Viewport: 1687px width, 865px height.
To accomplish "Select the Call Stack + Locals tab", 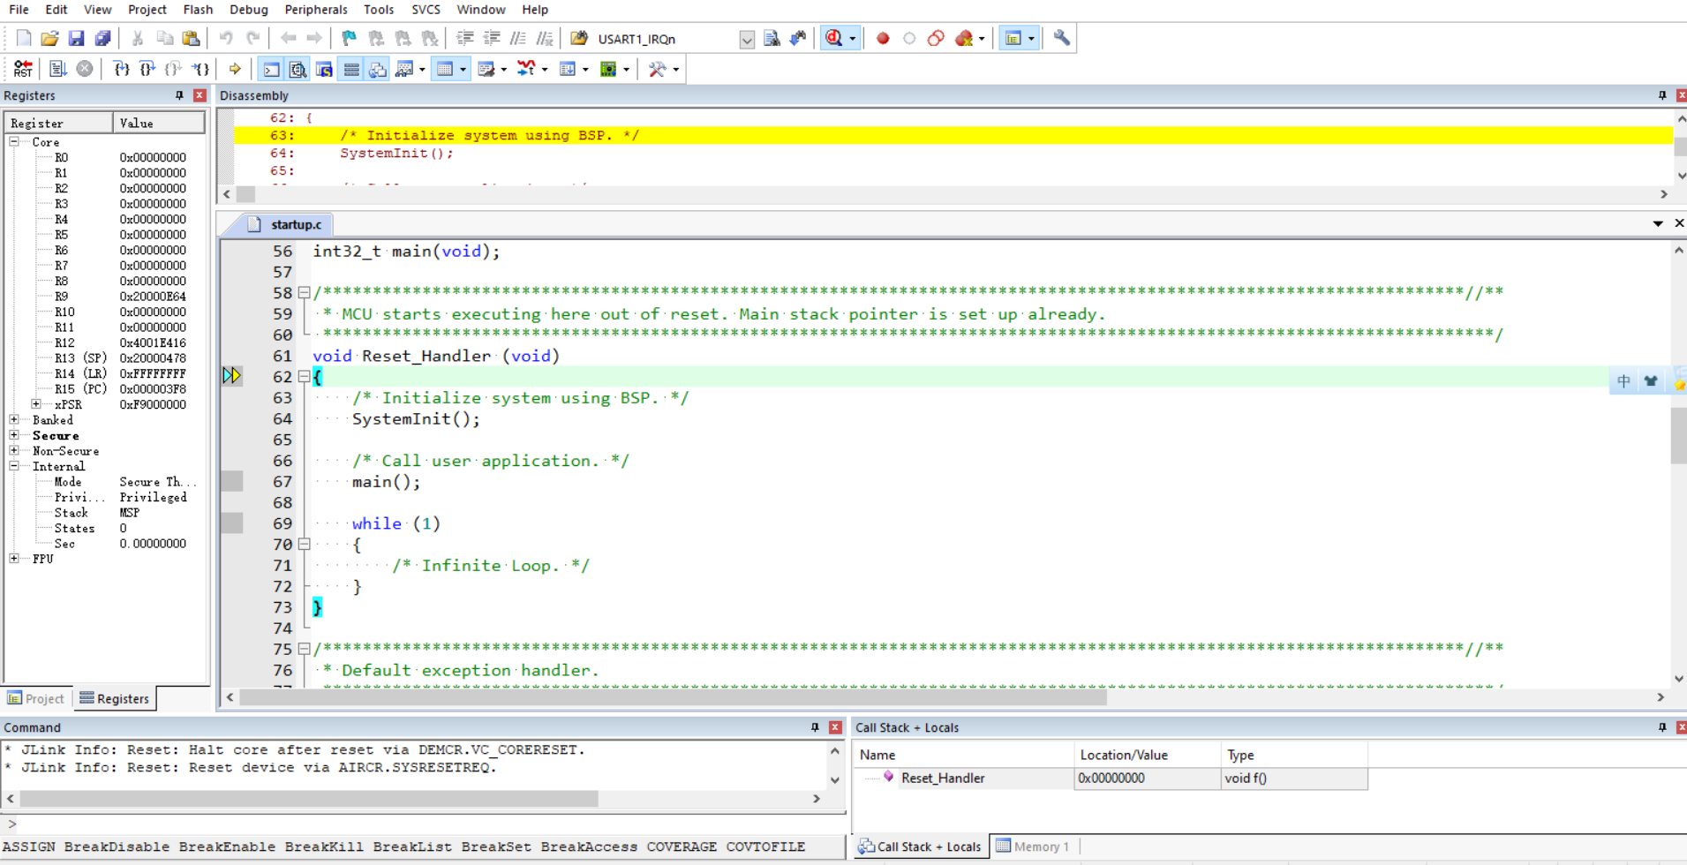I will 920,846.
